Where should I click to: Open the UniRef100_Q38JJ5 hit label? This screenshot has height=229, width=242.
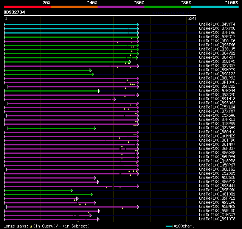(x=217, y=49)
